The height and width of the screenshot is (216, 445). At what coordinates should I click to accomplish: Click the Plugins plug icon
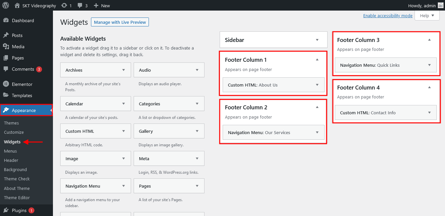(6, 210)
